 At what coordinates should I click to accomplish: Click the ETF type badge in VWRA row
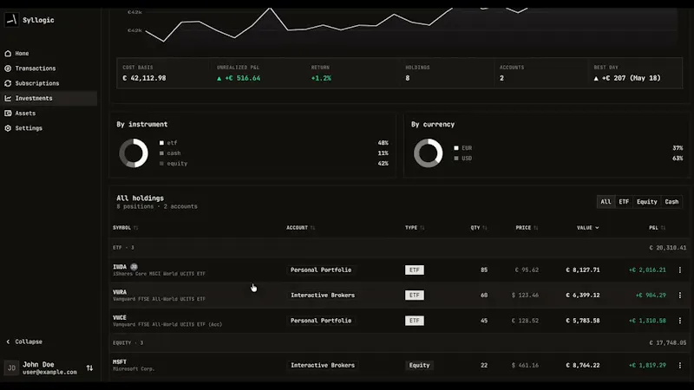click(415, 296)
